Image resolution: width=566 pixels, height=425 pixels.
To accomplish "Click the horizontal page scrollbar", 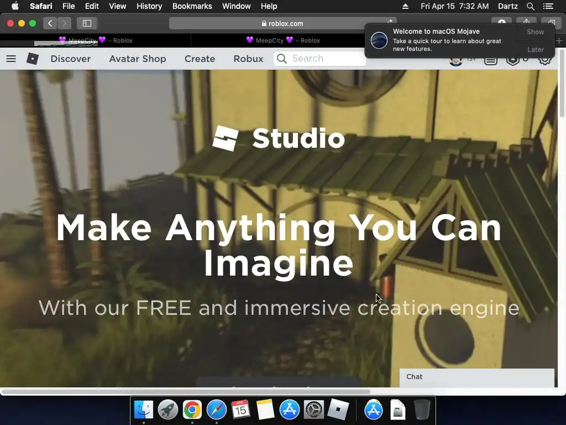I will [186, 391].
